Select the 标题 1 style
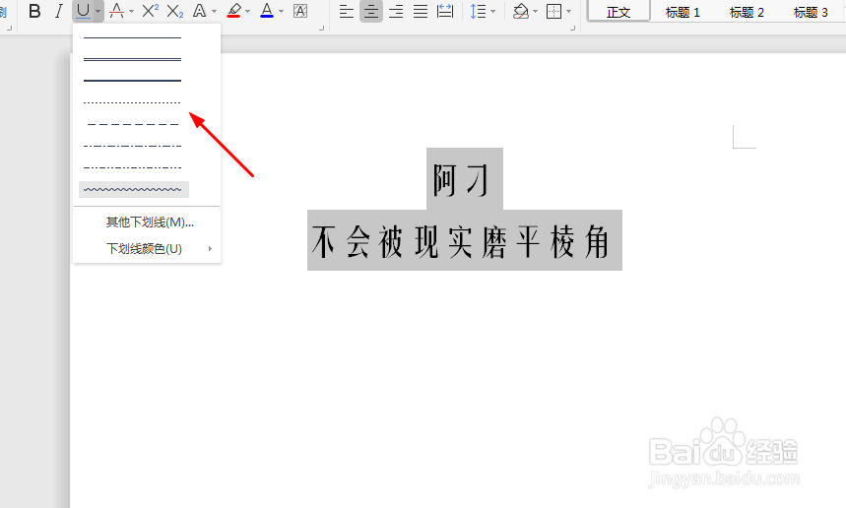The width and height of the screenshot is (846, 508). pyautogui.click(x=683, y=12)
